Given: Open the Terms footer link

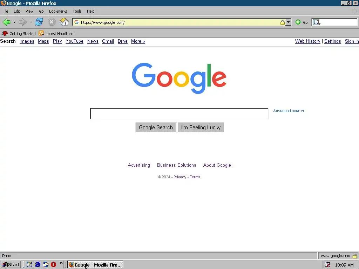Looking at the screenshot, I should pyautogui.click(x=195, y=177).
